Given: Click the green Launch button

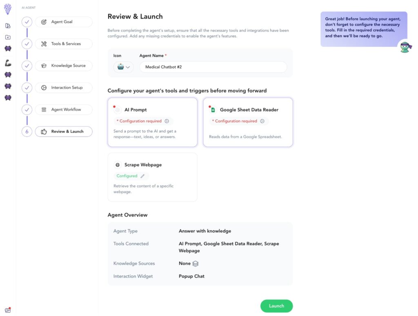Looking at the screenshot, I should (276, 306).
